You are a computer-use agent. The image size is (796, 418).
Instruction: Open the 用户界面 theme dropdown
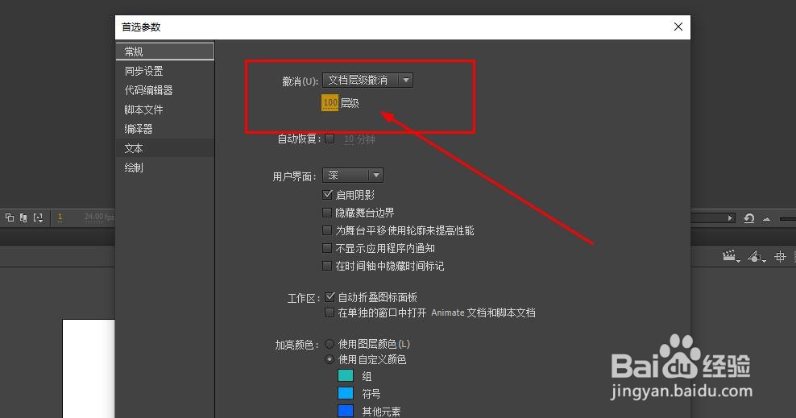coord(353,175)
